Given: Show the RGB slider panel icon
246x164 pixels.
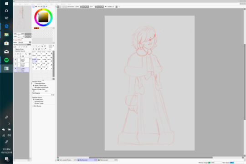Looking at the screenshot, I should tap(36, 7).
